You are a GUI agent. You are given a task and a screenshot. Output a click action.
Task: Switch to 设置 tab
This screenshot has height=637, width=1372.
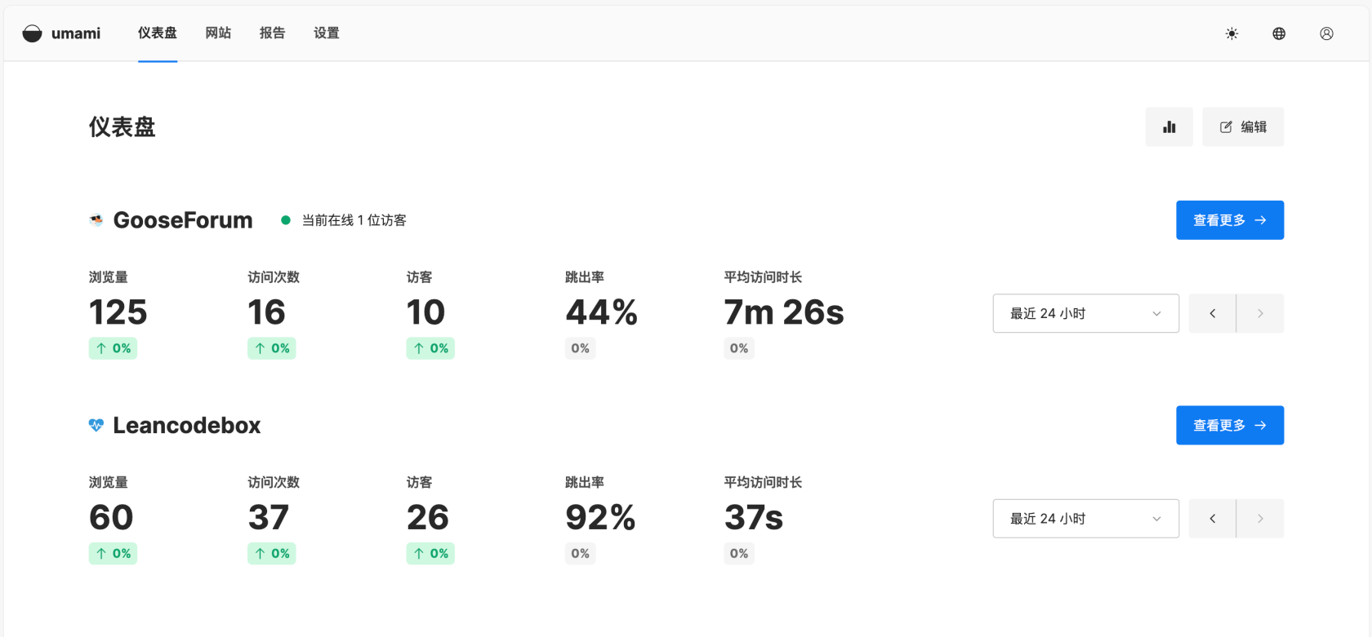click(x=327, y=33)
